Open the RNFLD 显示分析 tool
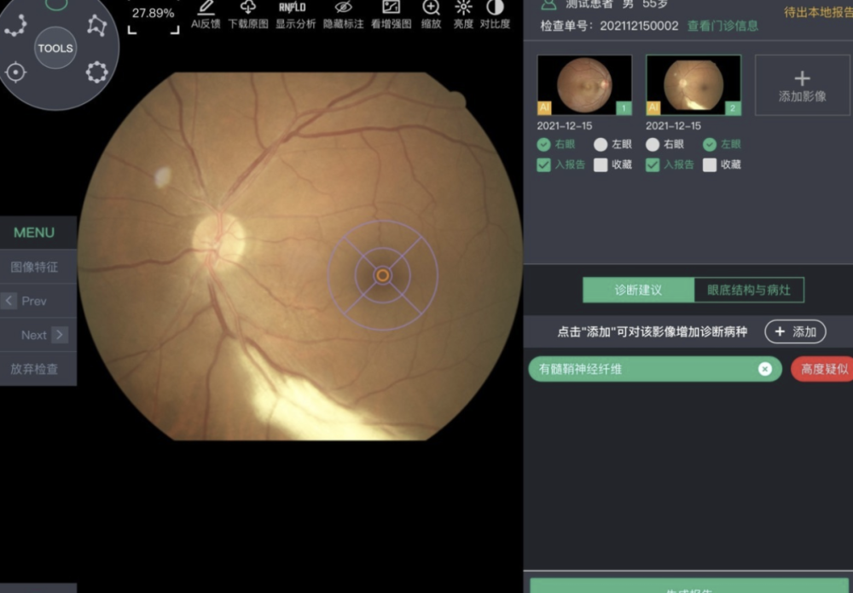853x593 pixels. point(293,8)
